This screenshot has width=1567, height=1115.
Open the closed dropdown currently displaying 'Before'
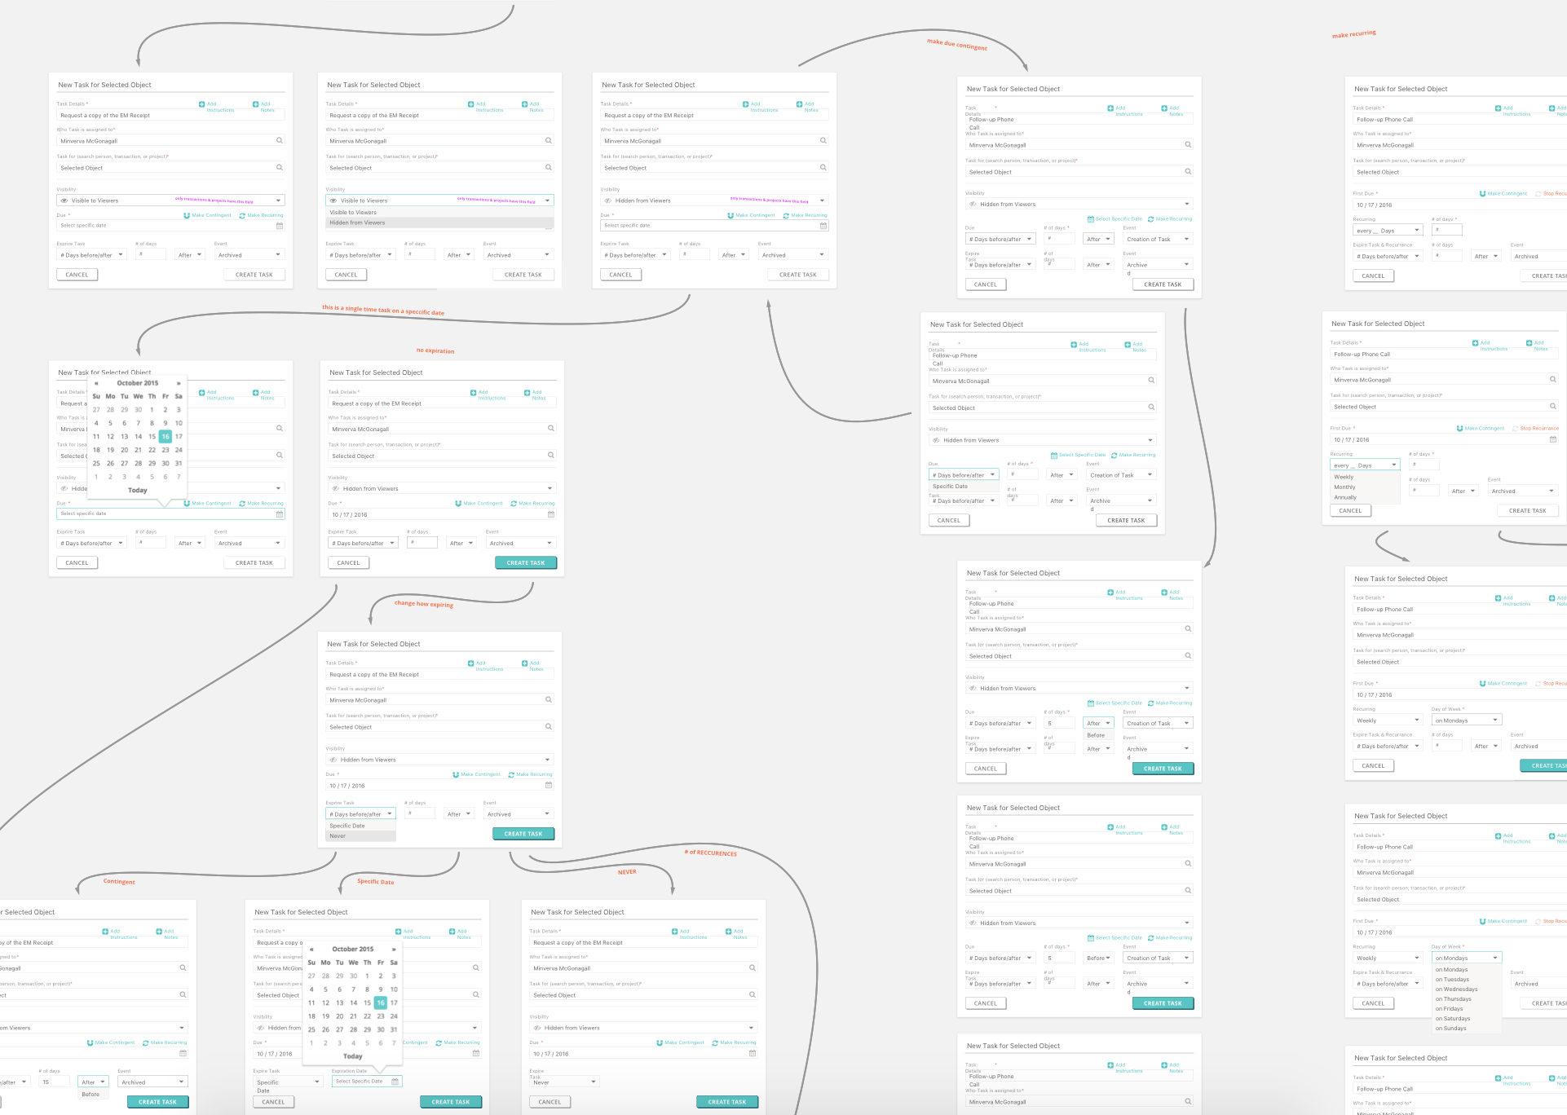point(1098,959)
